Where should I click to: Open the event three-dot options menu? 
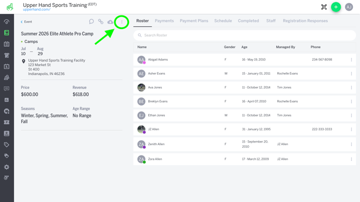point(121,22)
